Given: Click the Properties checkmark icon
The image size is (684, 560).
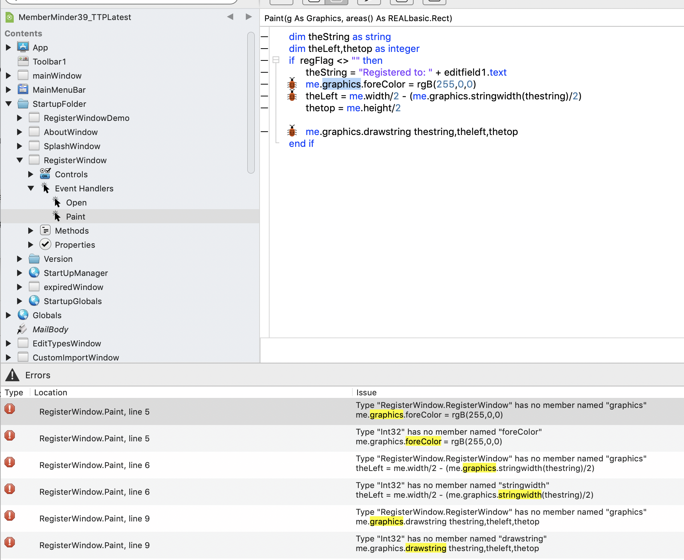Looking at the screenshot, I should click(x=45, y=244).
